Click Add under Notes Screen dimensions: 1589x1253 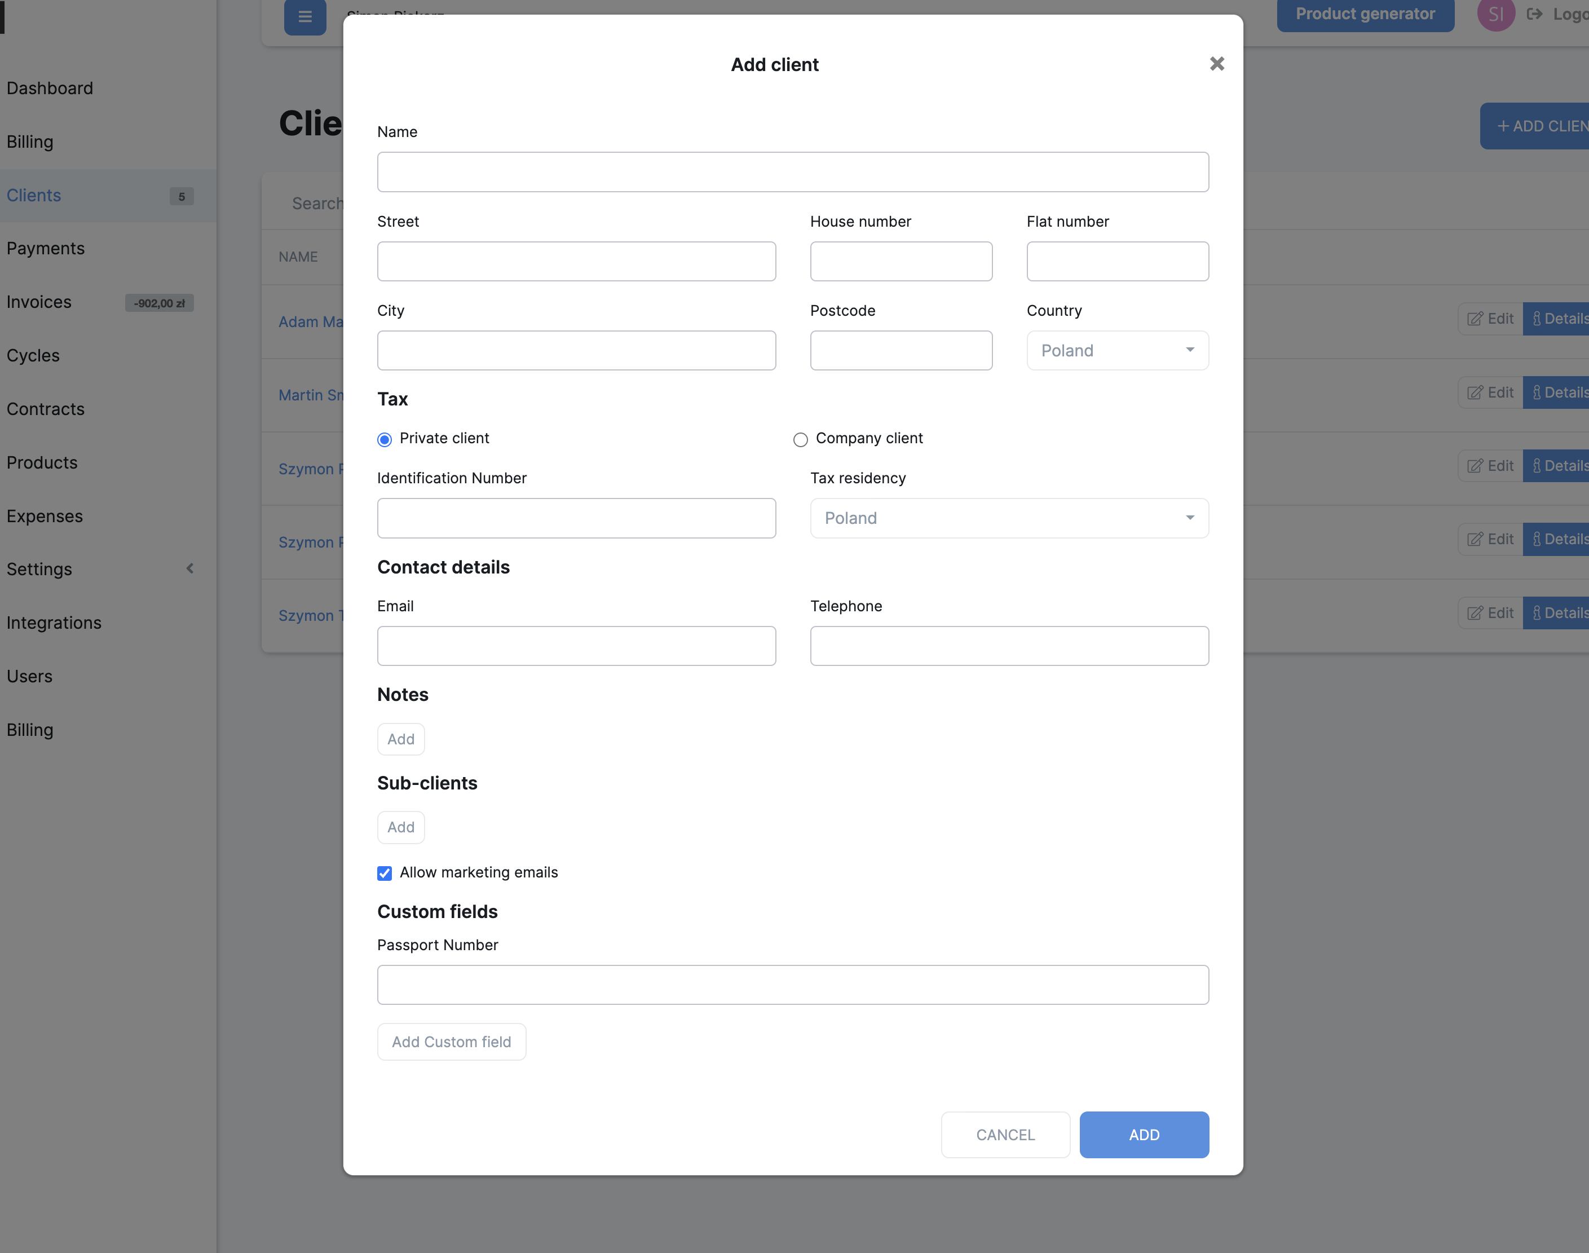400,739
